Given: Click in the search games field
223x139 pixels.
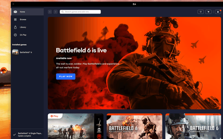Looking at the screenshot, I should [80, 12].
